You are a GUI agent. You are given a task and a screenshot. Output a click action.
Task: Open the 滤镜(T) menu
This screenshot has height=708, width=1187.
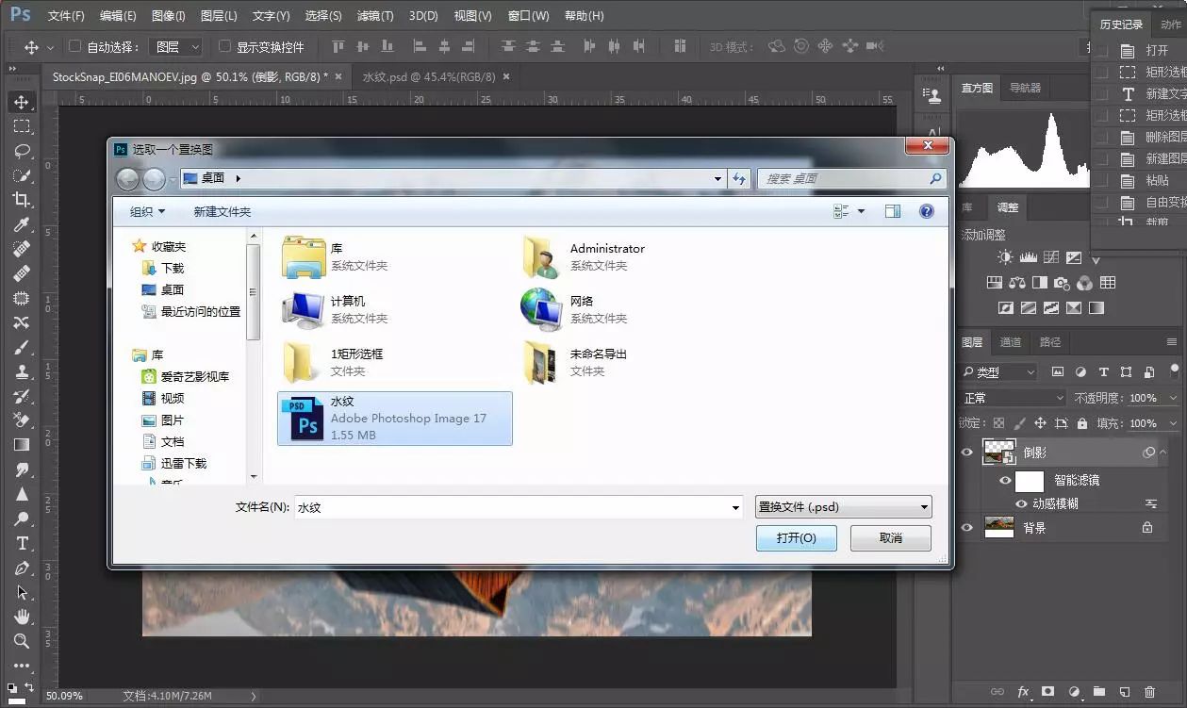(375, 16)
